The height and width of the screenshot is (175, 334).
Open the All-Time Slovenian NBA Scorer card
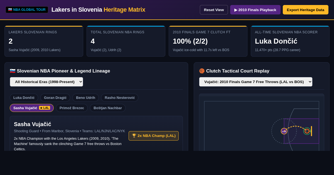tap(290, 41)
